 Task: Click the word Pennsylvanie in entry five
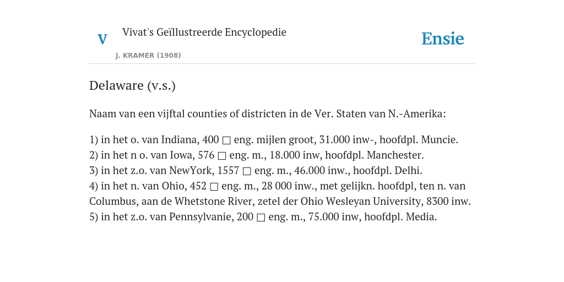(202, 217)
